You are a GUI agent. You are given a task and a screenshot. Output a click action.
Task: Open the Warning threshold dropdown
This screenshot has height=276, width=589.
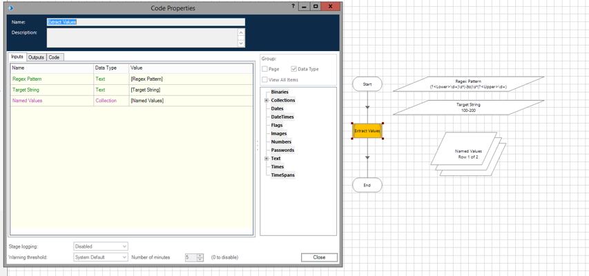click(101, 257)
